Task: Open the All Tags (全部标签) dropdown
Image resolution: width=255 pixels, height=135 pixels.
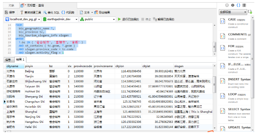Action: click(x=233, y=12)
